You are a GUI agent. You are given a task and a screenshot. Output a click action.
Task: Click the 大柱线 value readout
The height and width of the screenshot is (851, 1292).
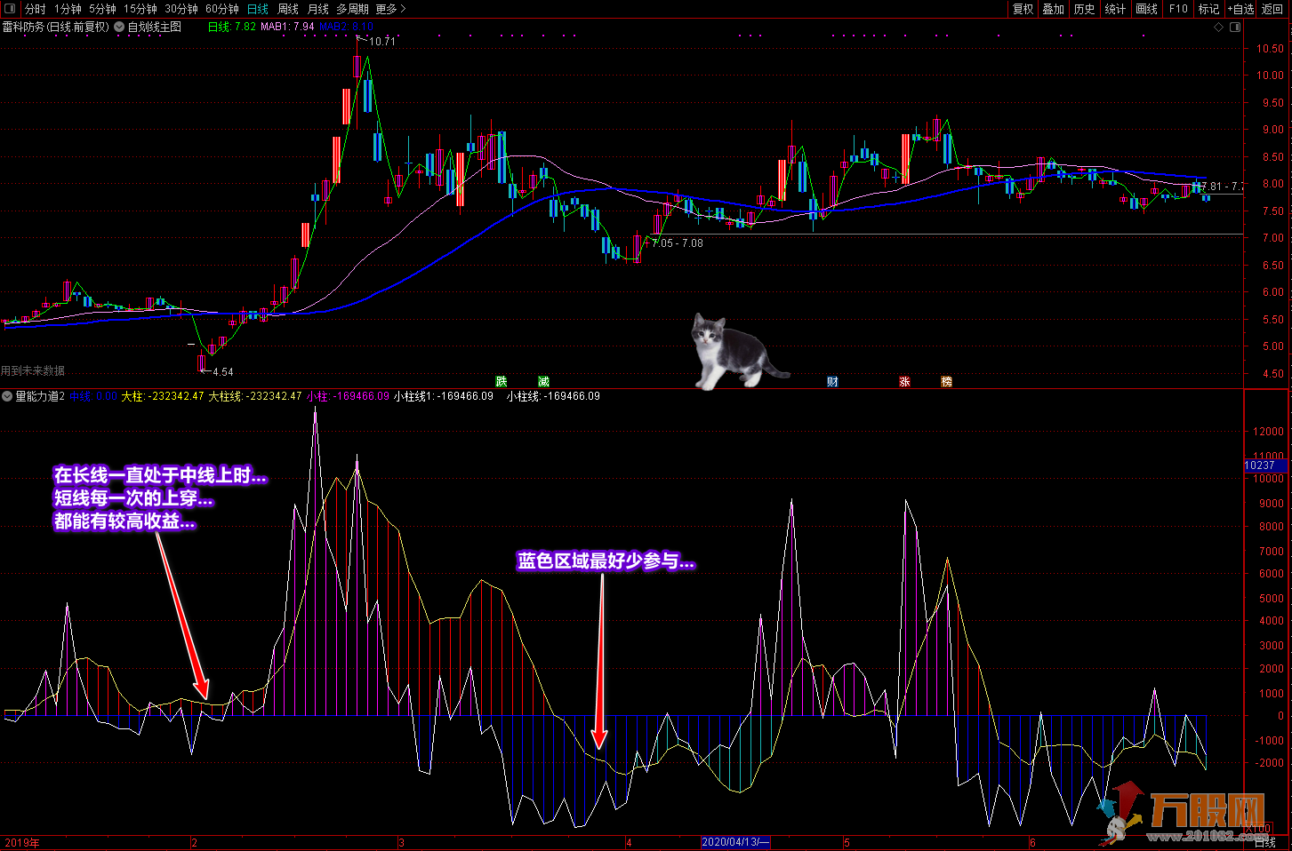[255, 396]
